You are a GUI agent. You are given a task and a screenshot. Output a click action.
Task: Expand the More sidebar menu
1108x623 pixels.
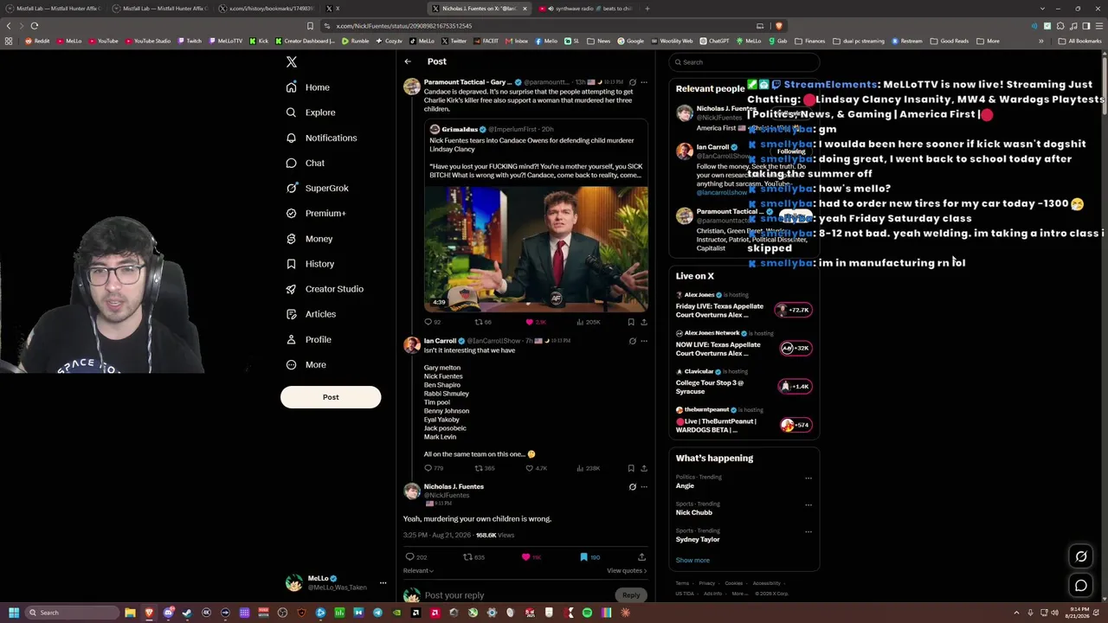[x=306, y=364]
